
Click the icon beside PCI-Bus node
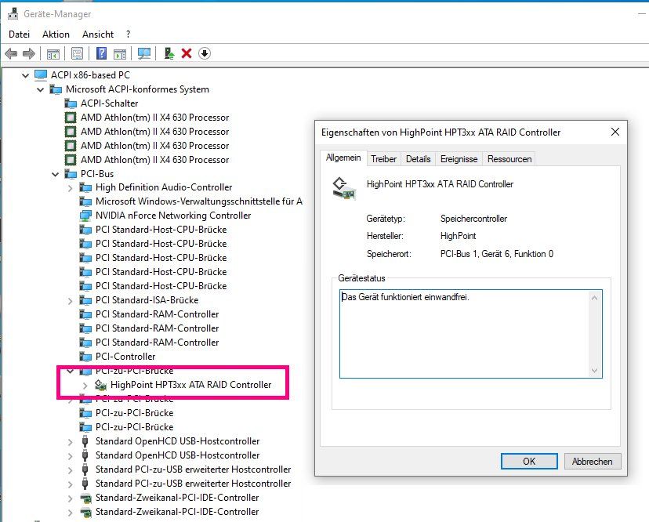[71, 174]
